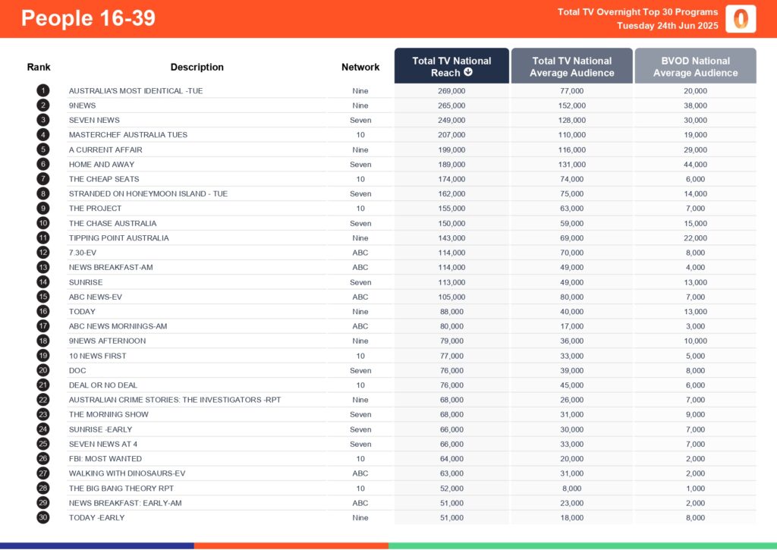The height and width of the screenshot is (550, 777).
Task: Click the BVOD National Average Audience column header
Action: (x=695, y=65)
